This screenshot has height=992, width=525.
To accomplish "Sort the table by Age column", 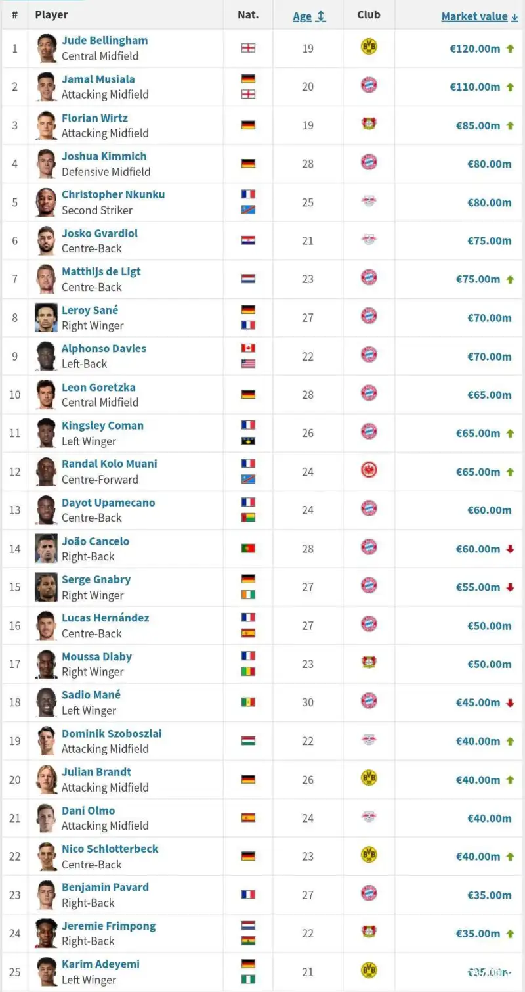I will 309,16.
